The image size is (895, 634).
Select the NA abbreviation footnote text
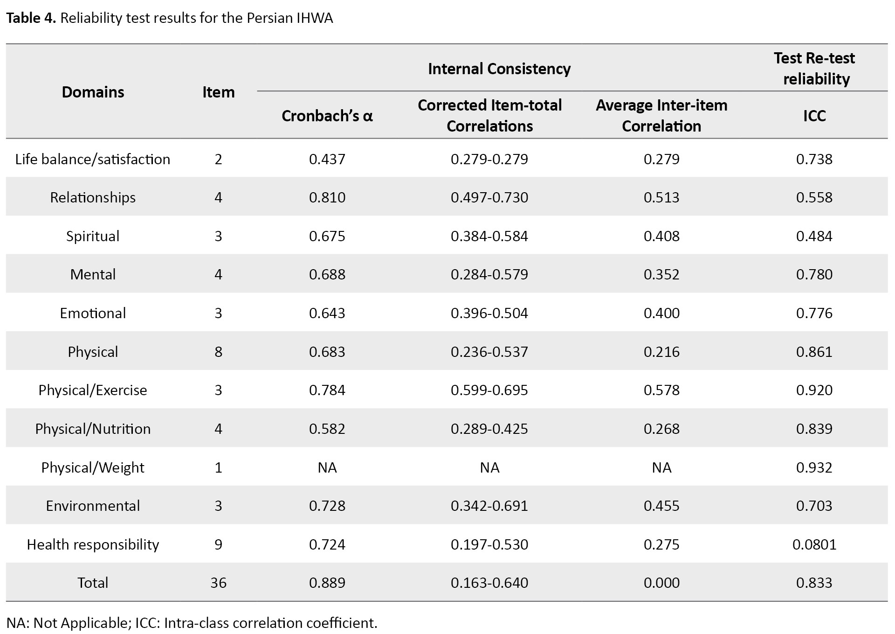192,623
